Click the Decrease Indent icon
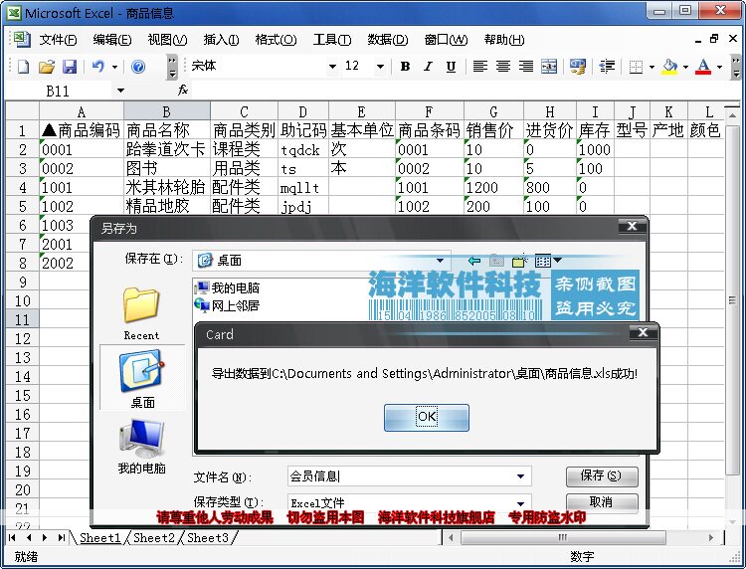 pos(607,67)
